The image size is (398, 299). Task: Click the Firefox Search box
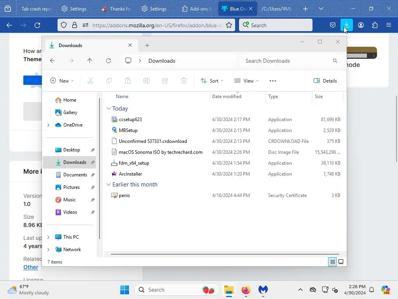click(276, 25)
